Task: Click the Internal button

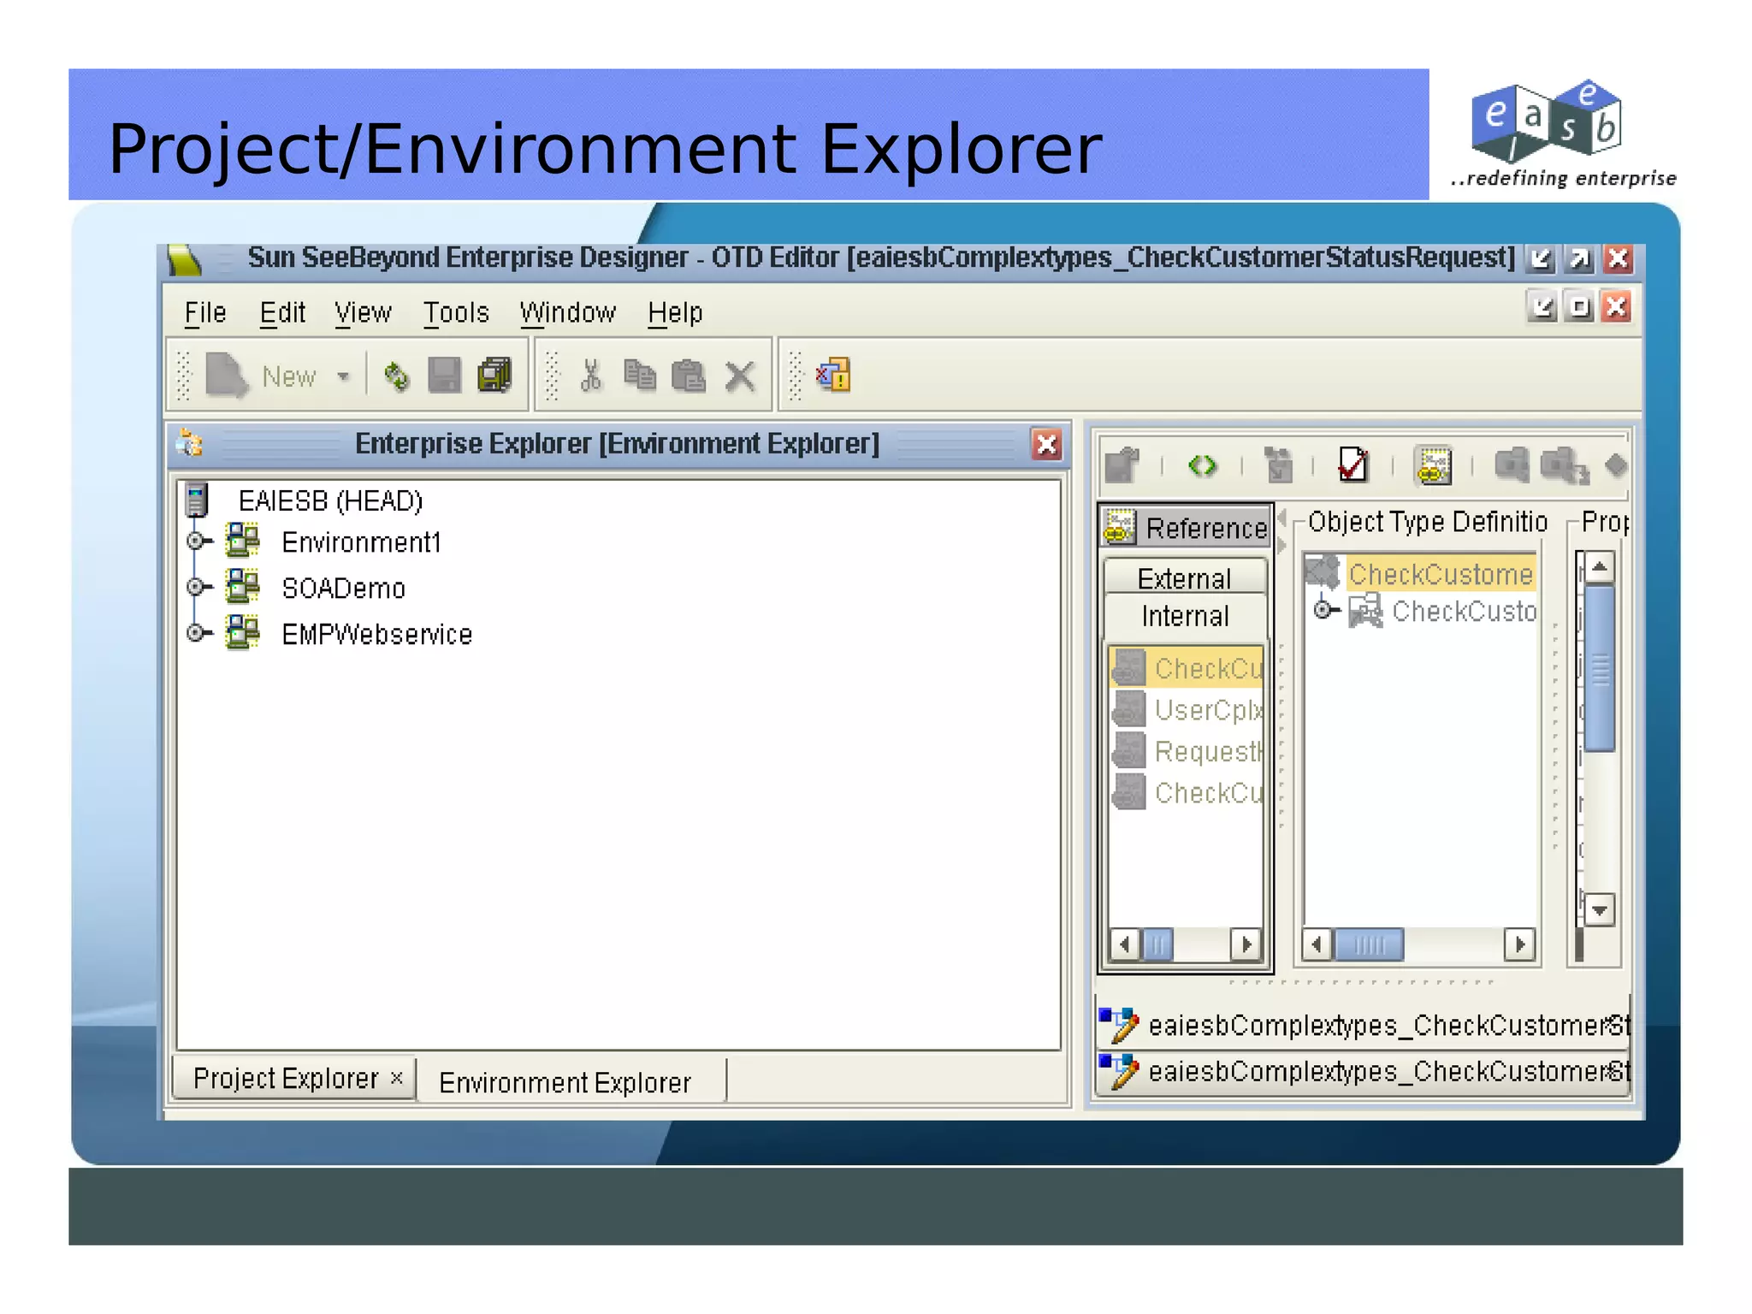Action: coord(1185,616)
